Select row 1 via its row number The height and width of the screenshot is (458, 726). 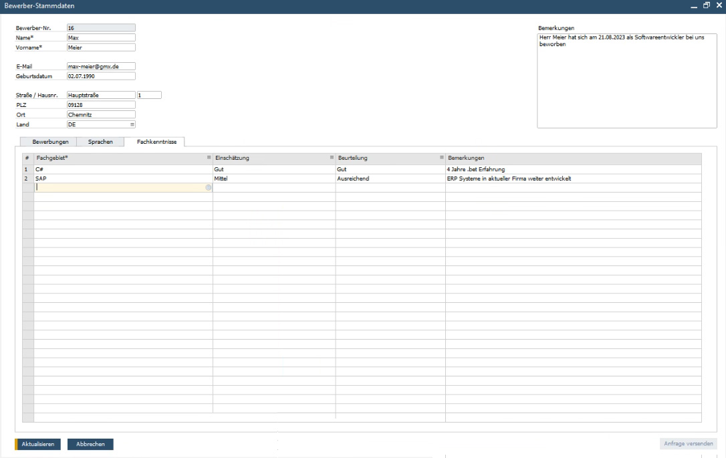(27, 170)
